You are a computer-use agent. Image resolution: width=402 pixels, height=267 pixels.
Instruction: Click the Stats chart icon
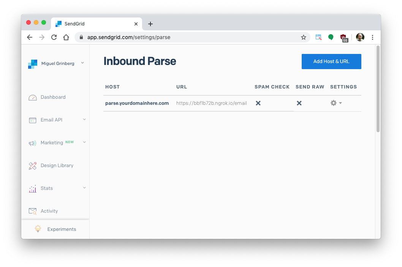(x=33, y=189)
